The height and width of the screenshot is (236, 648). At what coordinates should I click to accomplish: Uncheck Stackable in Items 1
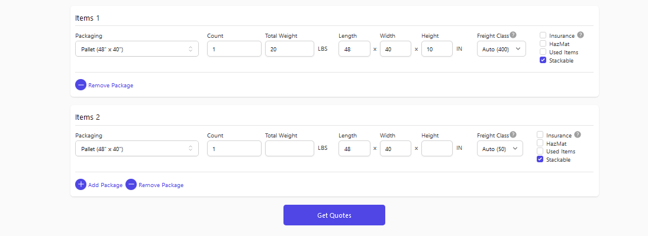tap(543, 60)
